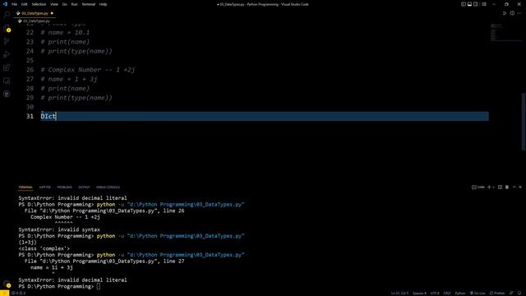Click the Prettier status bar item
Image resolution: width=526 pixels, height=296 pixels.
pyautogui.click(x=497, y=293)
